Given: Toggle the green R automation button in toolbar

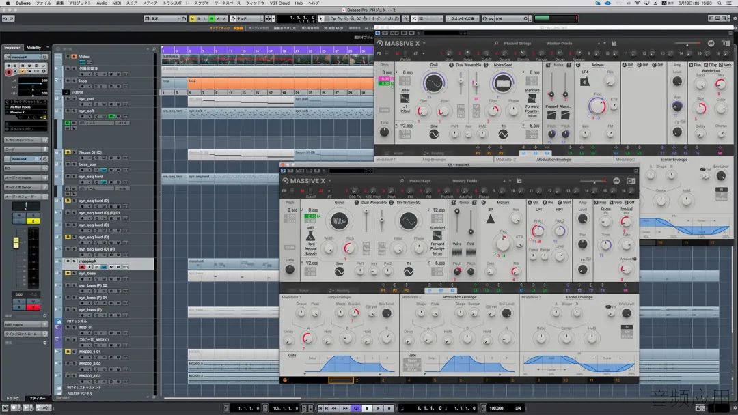Looking at the screenshot, I should pyautogui.click(x=212, y=19).
